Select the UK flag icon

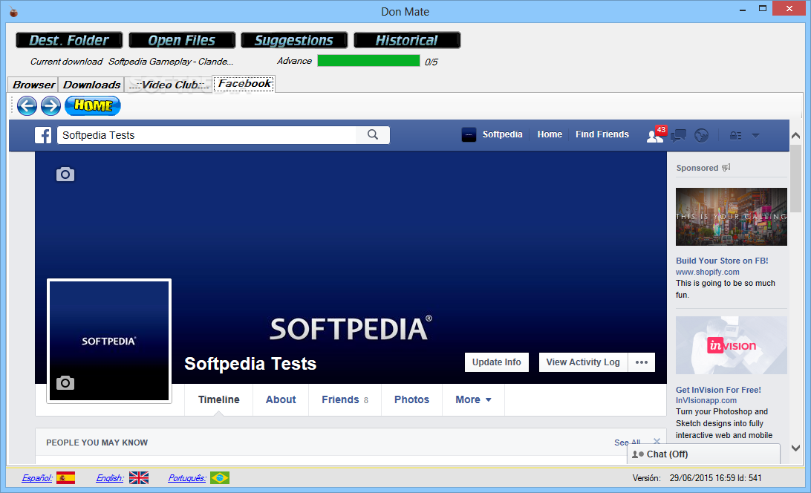click(139, 477)
